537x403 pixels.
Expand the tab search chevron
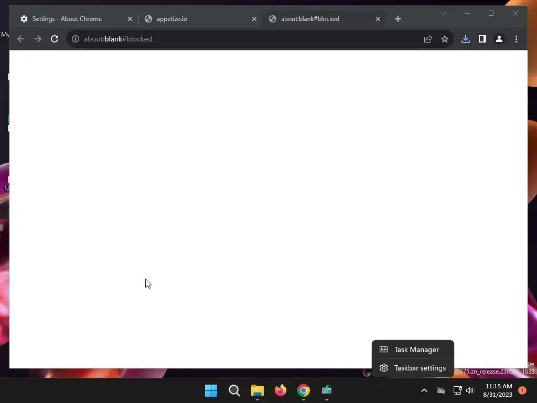(443, 13)
